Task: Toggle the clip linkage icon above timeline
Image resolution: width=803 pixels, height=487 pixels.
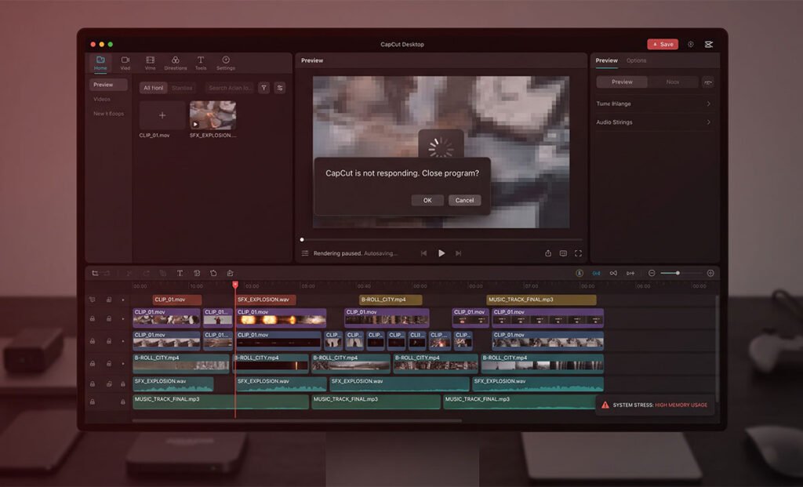Action: tap(613, 274)
